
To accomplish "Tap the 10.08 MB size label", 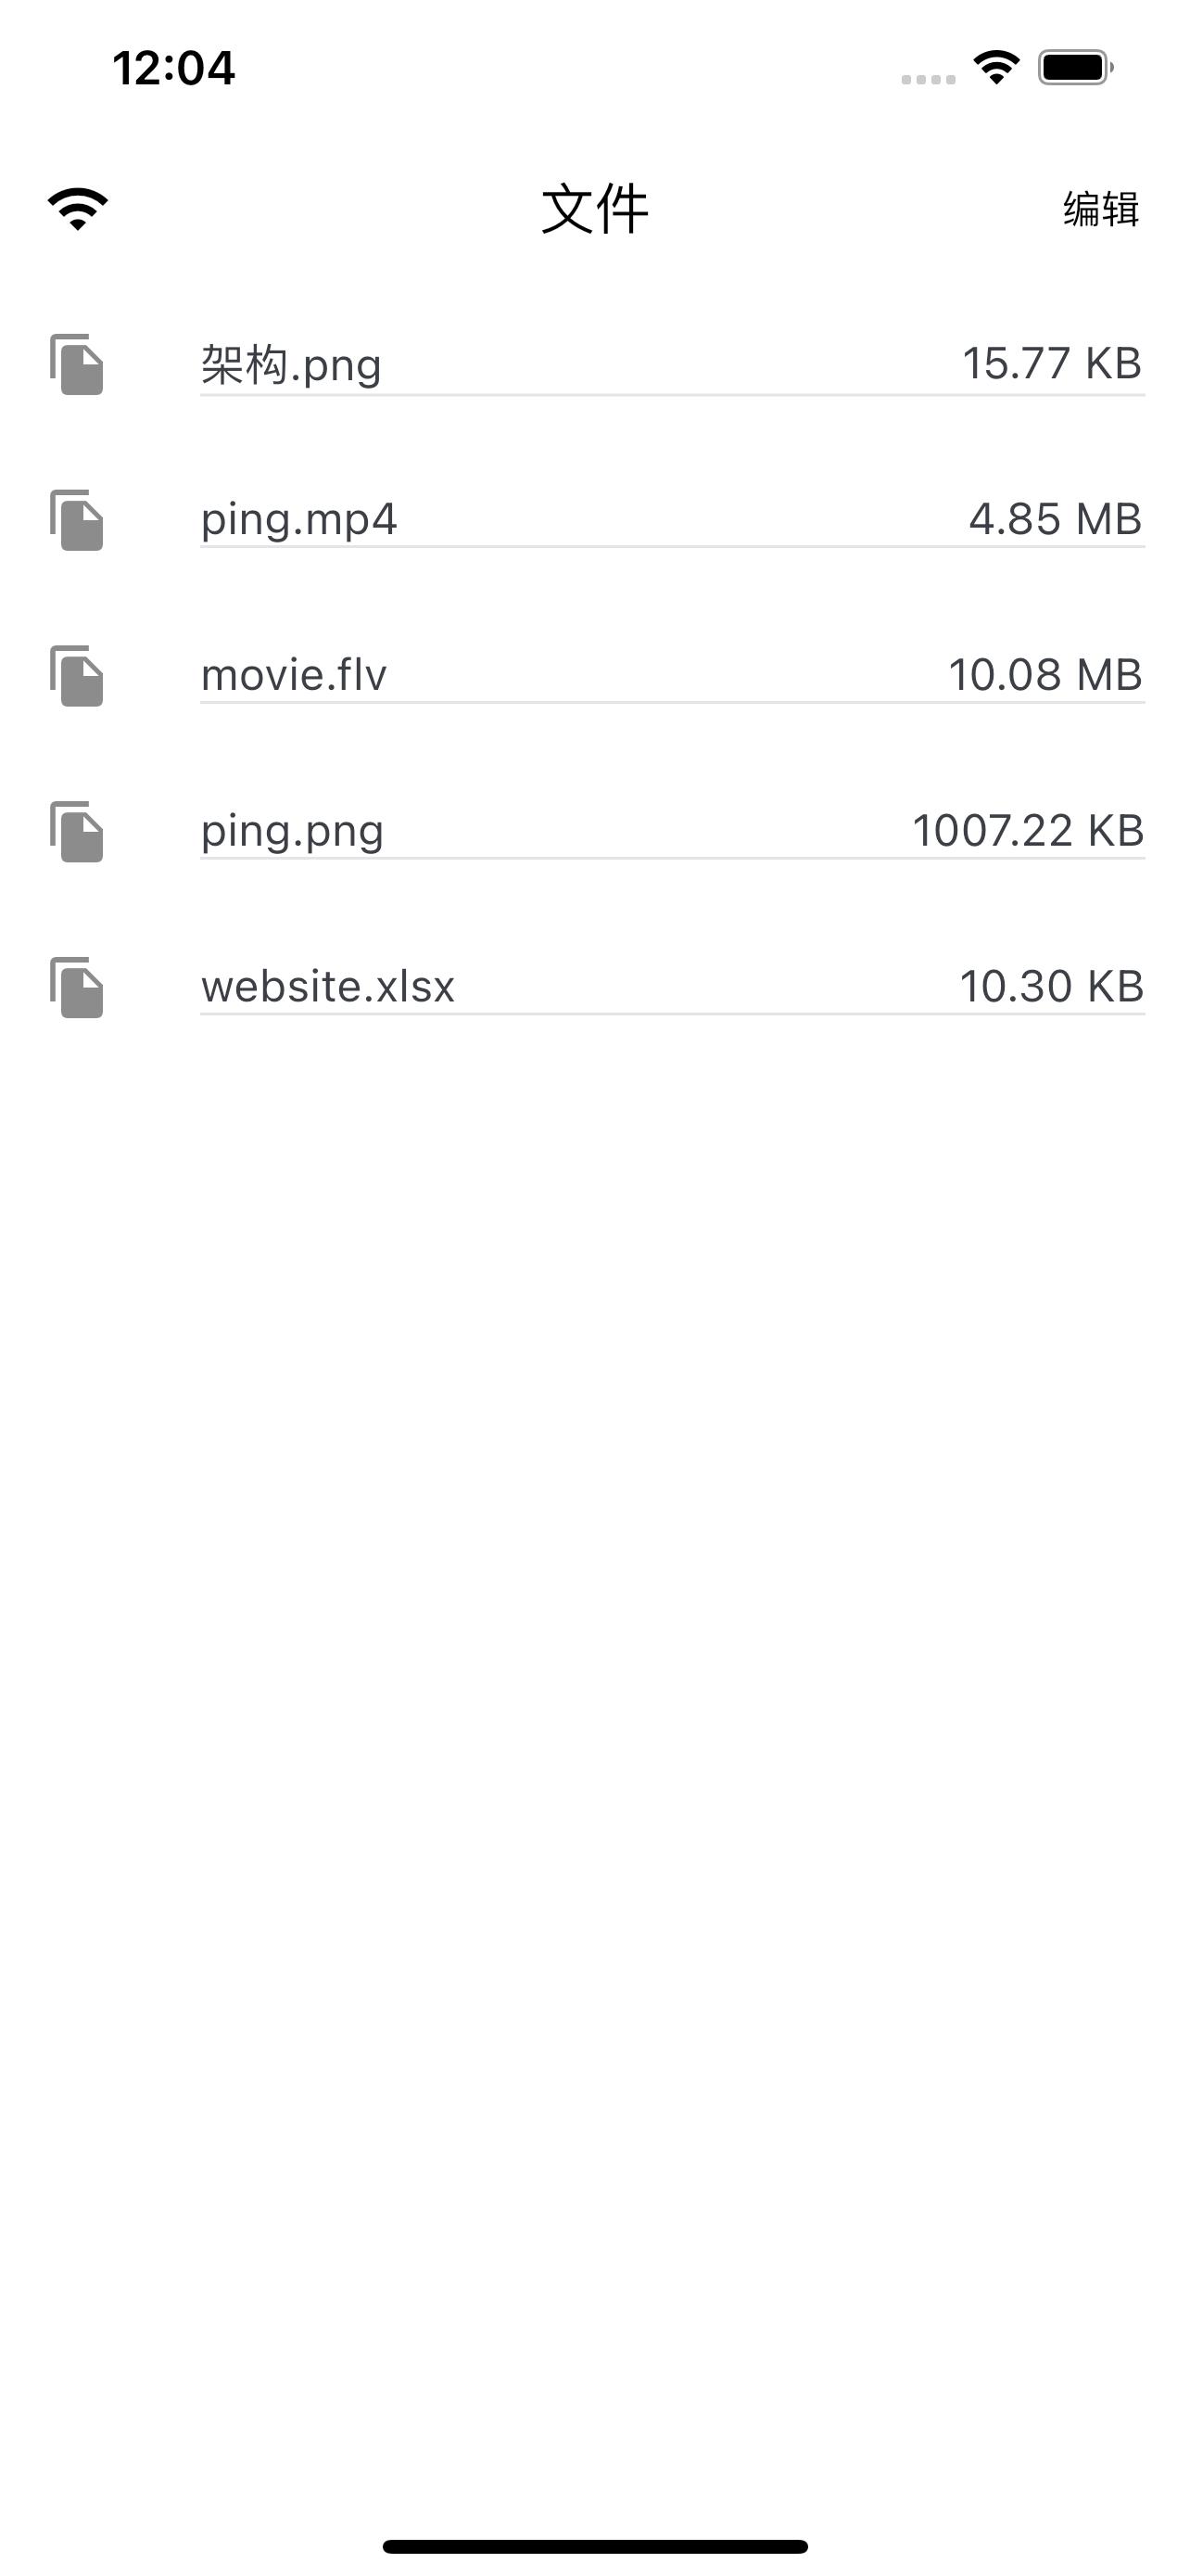I will tap(1045, 676).
